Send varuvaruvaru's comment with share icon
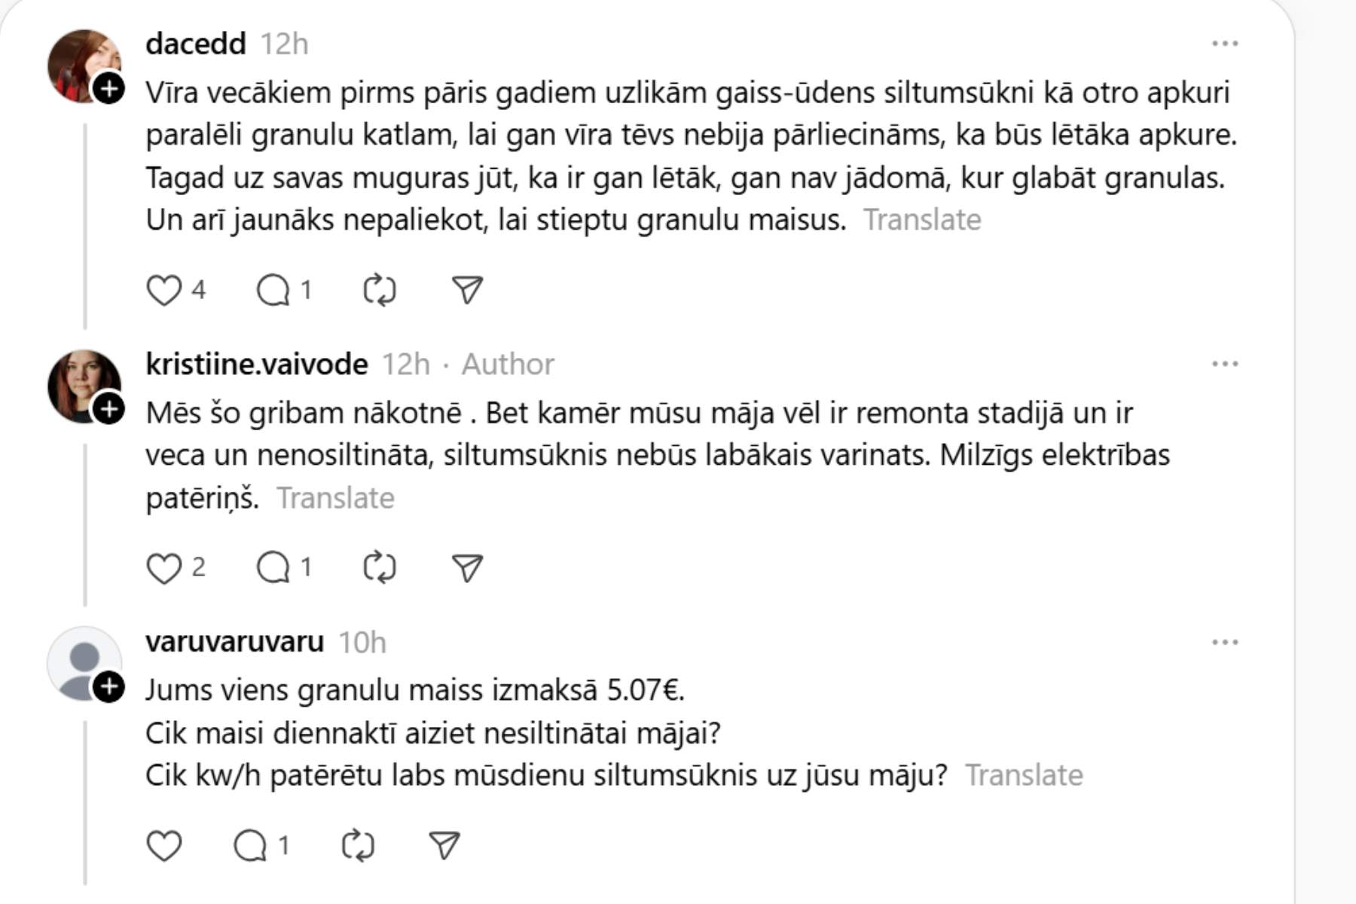The image size is (1356, 904). coord(444,845)
